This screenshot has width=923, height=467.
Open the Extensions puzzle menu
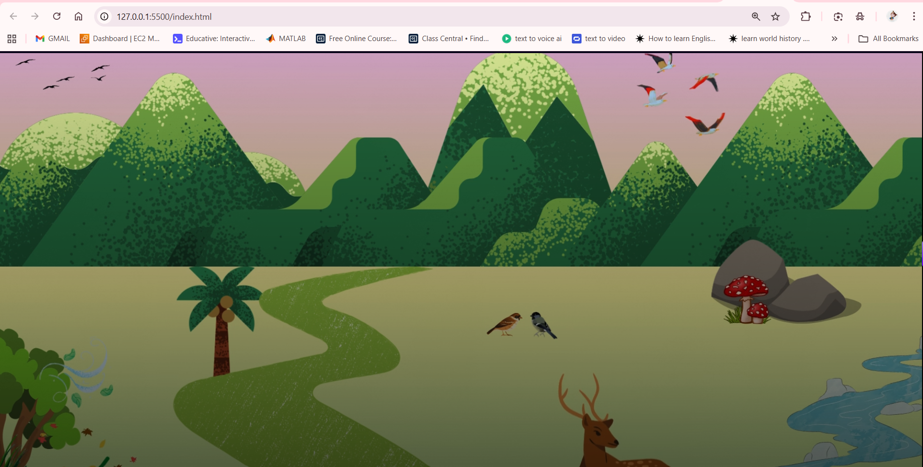806,16
